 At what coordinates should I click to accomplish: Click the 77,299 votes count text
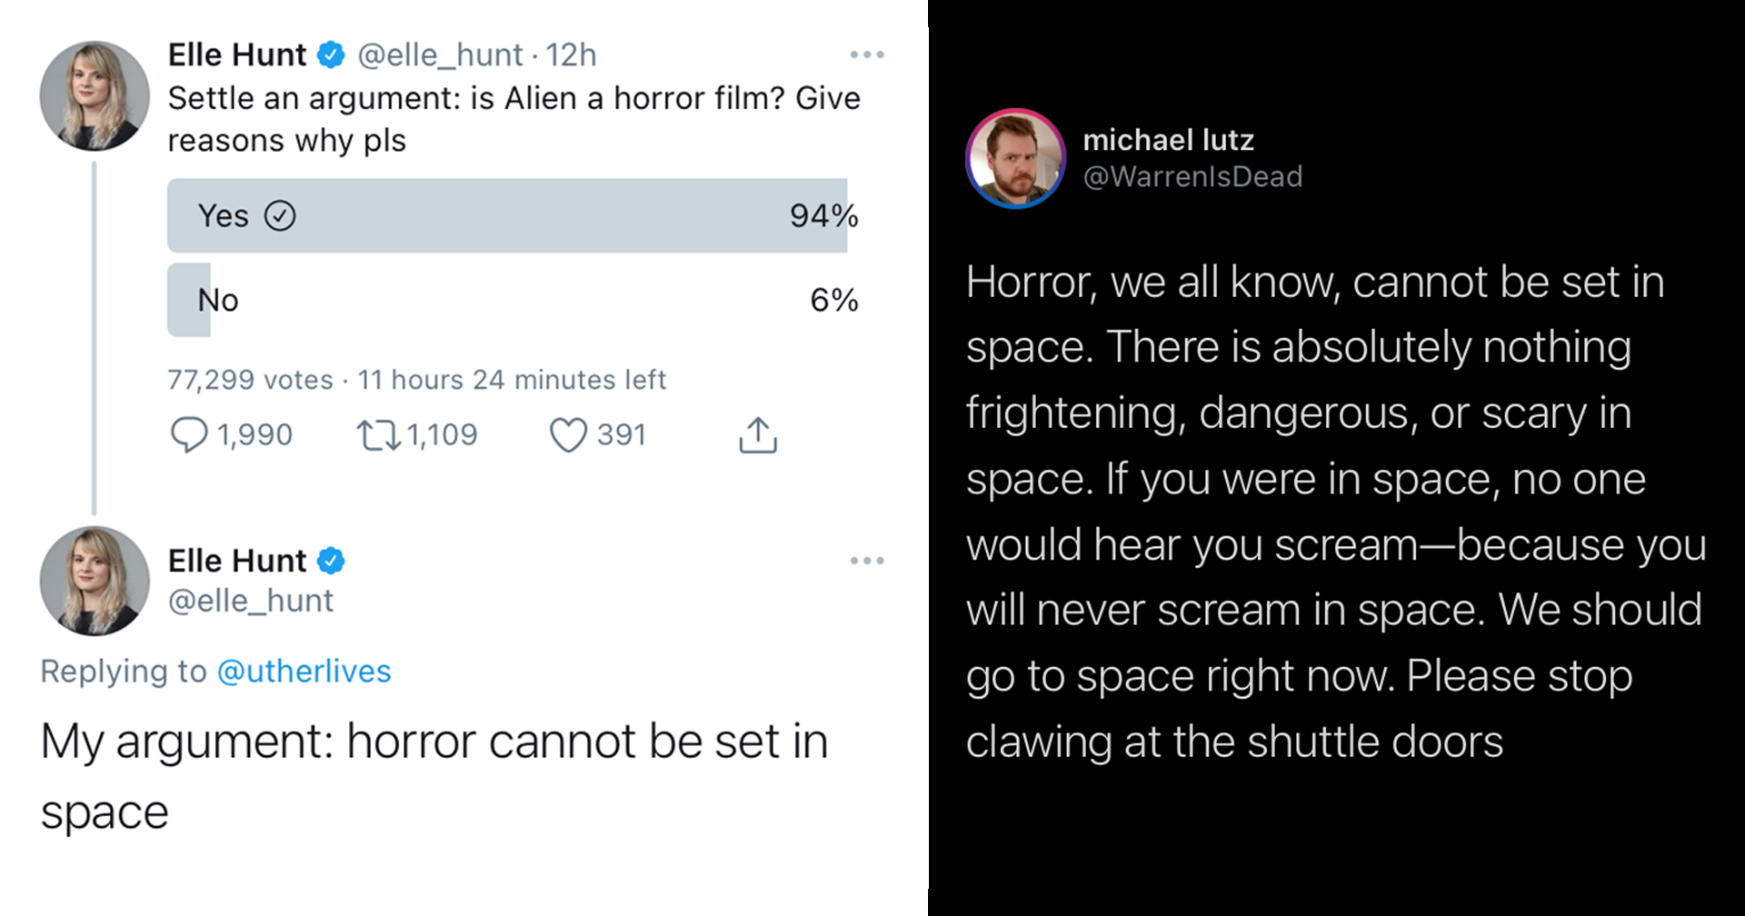click(250, 380)
